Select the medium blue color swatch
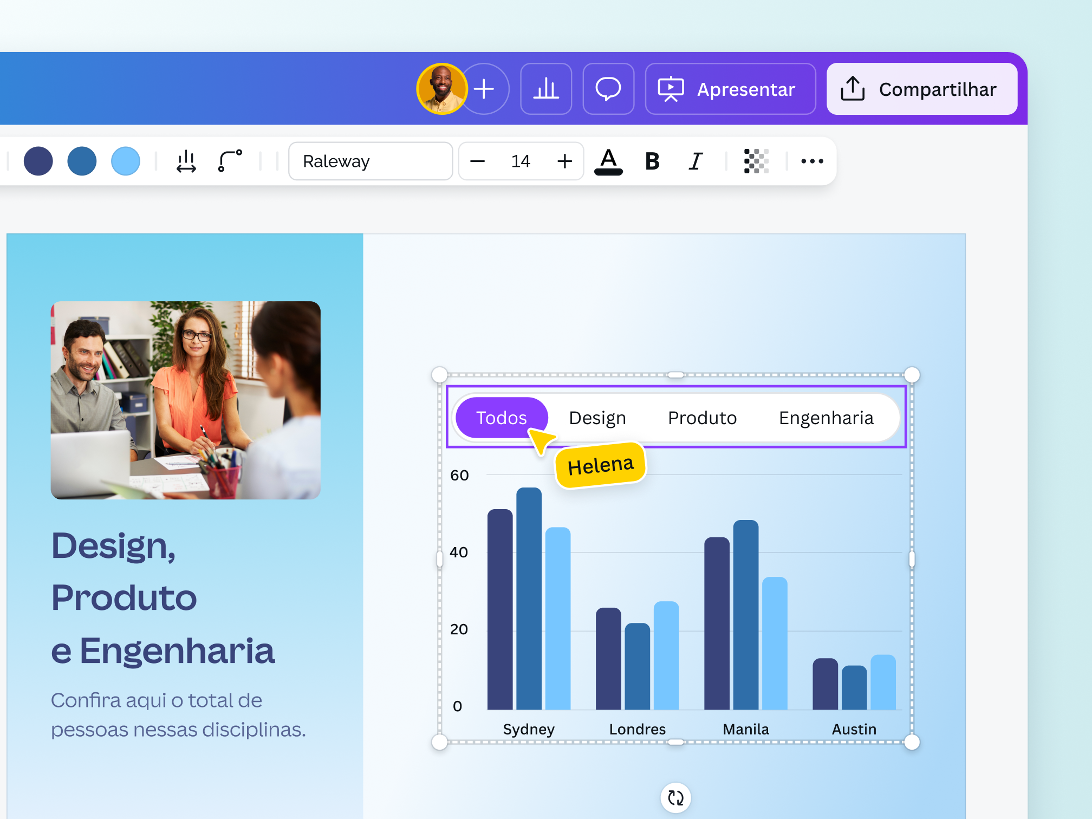The image size is (1092, 819). [82, 161]
